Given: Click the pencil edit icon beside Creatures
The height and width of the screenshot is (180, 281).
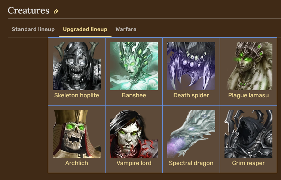Looking at the screenshot, I should (x=56, y=11).
